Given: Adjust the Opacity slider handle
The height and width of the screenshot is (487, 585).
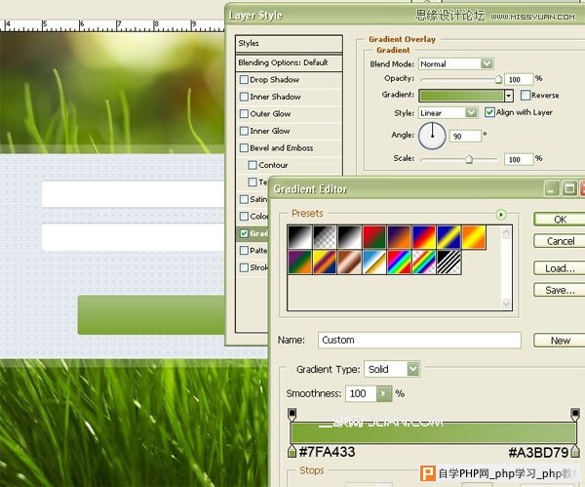Looking at the screenshot, I should [x=498, y=79].
